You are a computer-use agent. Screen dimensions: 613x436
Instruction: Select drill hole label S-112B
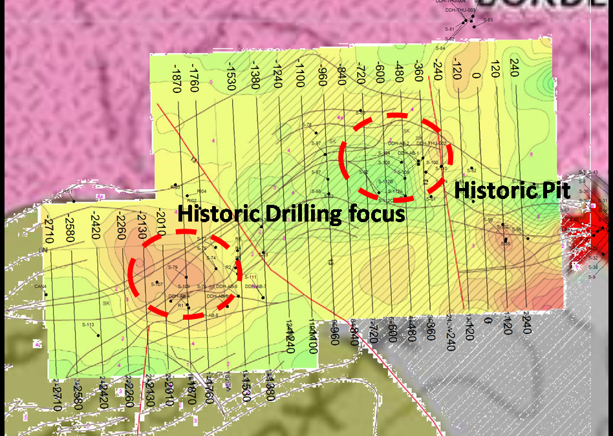pyautogui.click(x=385, y=182)
